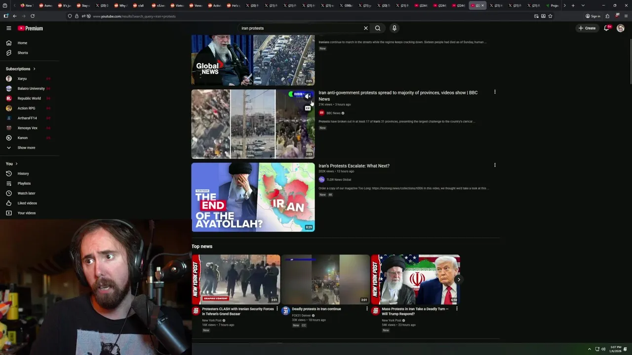
Task: Open the TLDR News Global channel avatar
Action: pos(321,179)
